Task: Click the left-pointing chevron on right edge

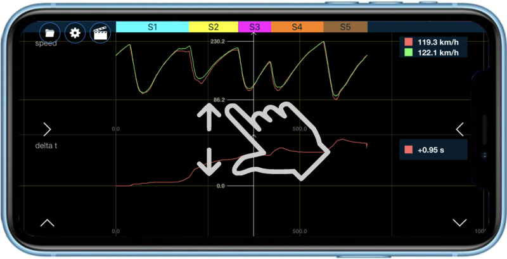Action: [459, 129]
